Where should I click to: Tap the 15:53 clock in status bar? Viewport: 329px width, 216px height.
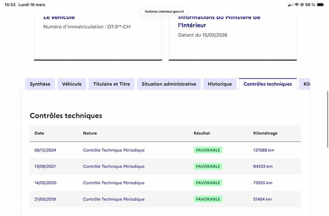(11, 5)
